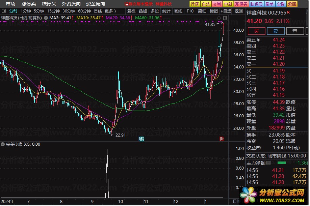310x206 pixels.
Task: Open F10 company info
Action: pos(190,11)
